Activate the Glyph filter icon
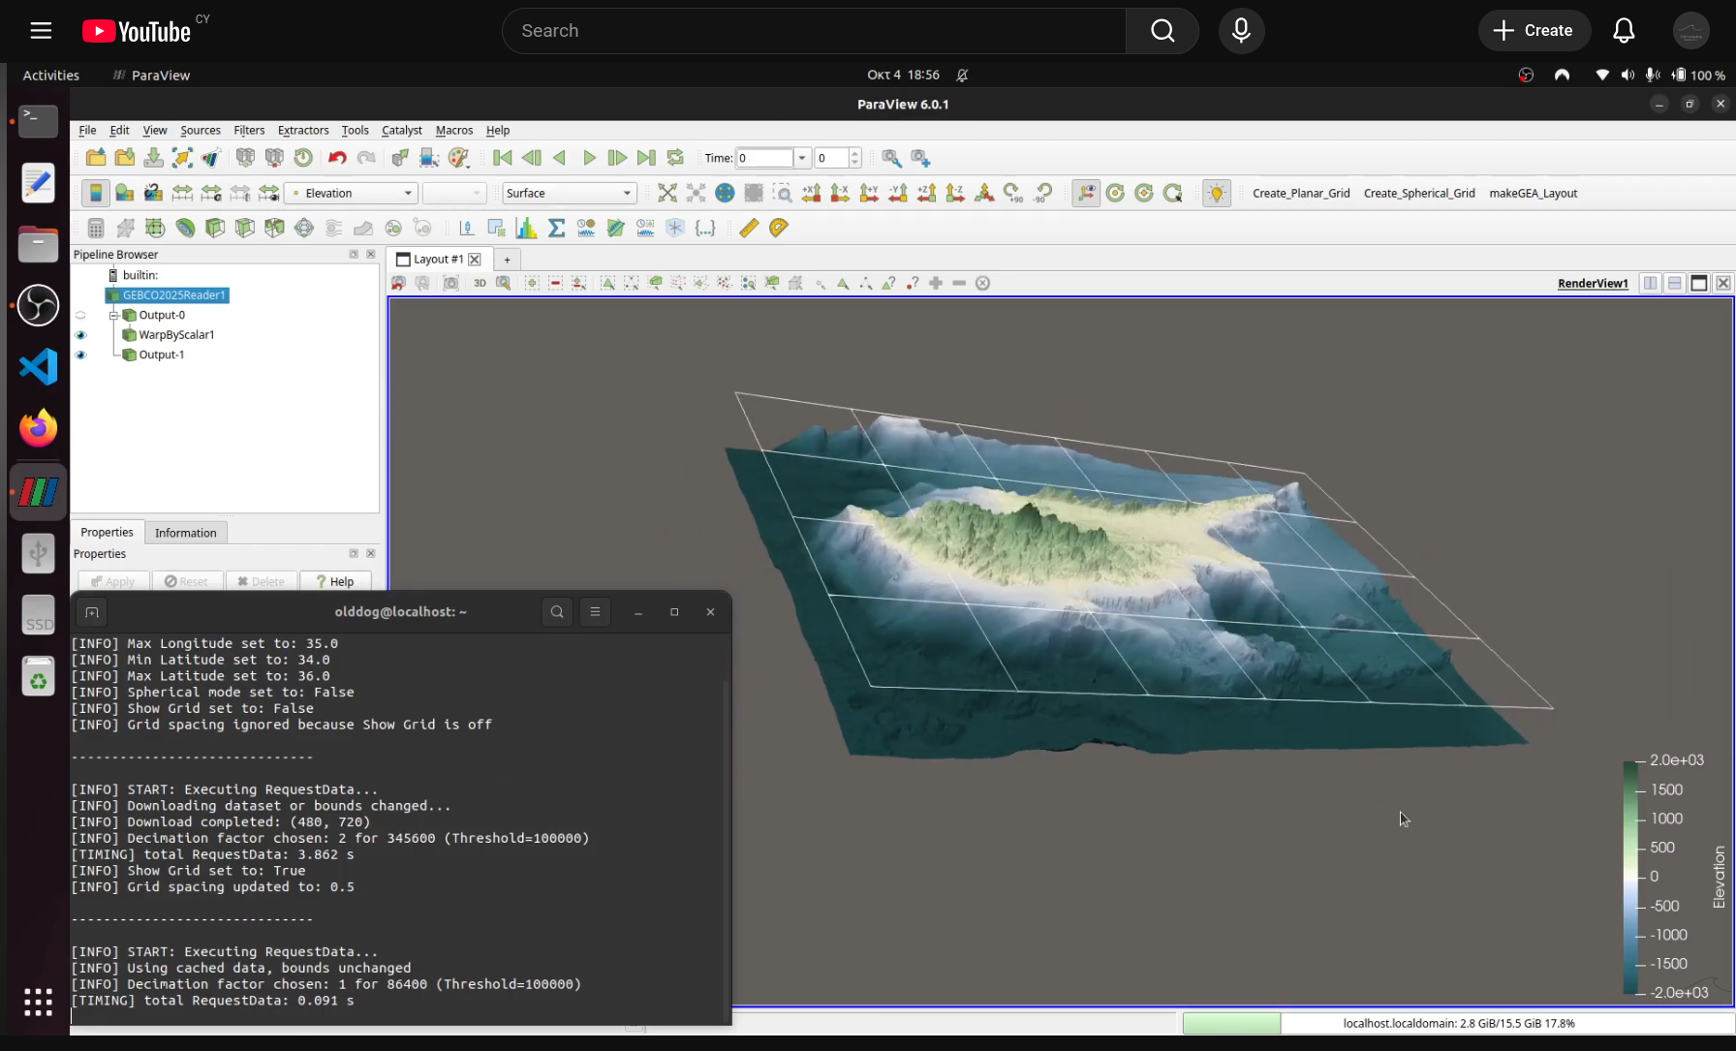Viewport: 1736px width, 1051px height. click(303, 228)
